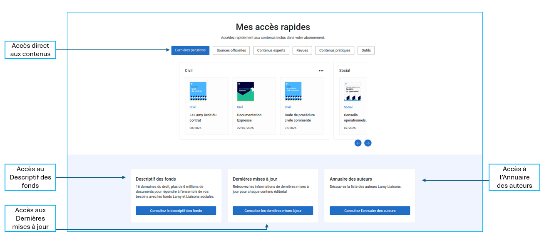Select the Contenus experts tab

coord(271,50)
